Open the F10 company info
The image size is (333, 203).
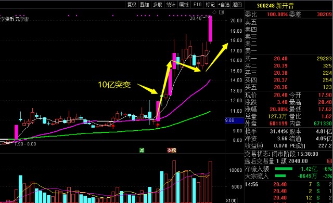[x=197, y=5]
